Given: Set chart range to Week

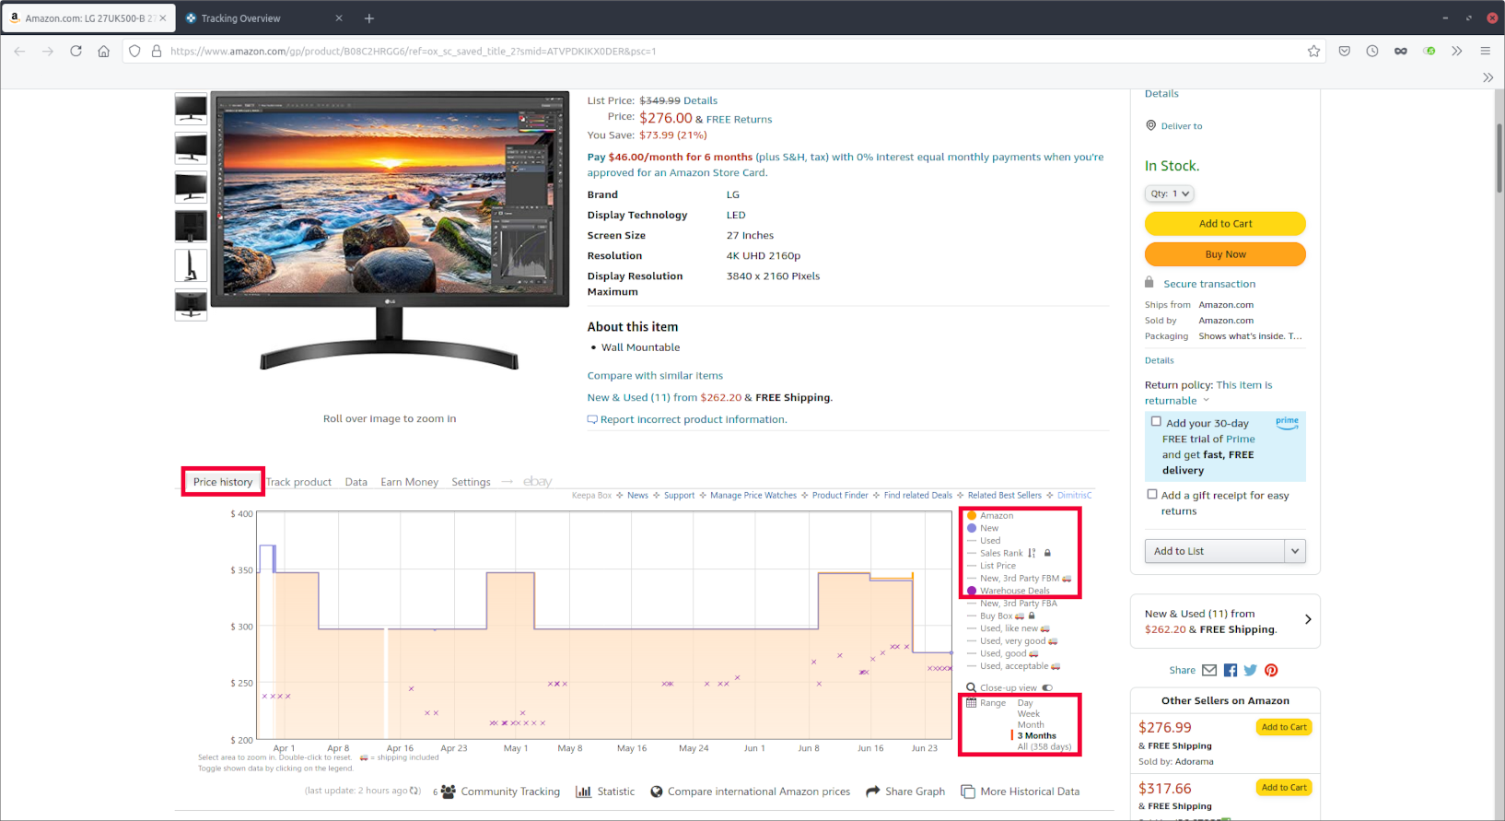Looking at the screenshot, I should pyautogui.click(x=1029, y=714).
